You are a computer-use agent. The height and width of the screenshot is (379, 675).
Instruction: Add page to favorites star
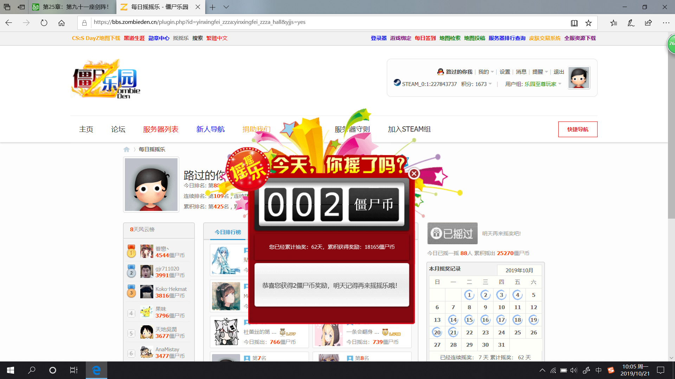(x=589, y=23)
